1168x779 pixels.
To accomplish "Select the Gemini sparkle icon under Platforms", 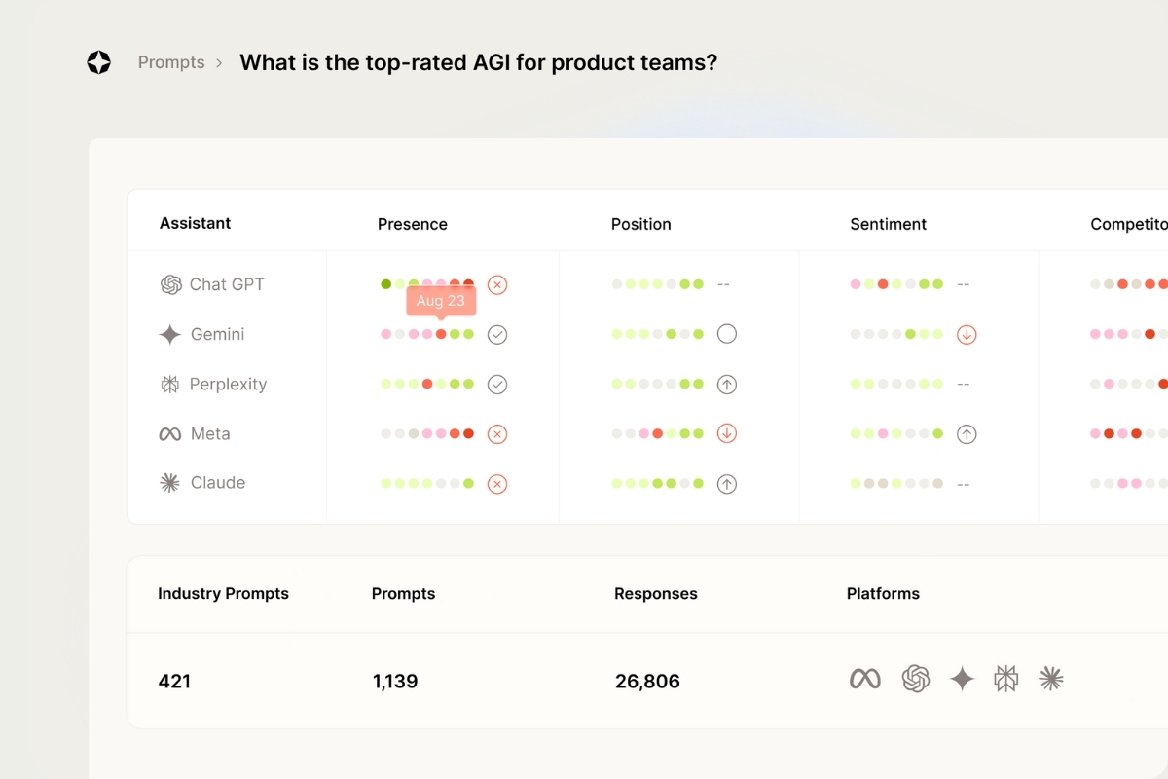I will pos(962,679).
